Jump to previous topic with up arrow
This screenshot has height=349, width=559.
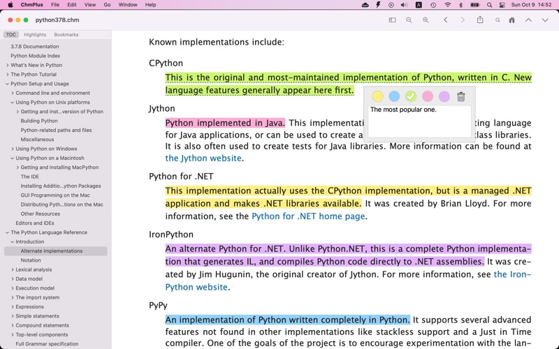pos(528,20)
